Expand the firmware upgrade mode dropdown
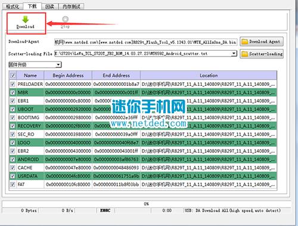Image resolution: width=298 pixels, height=226 pixels. click(58, 65)
